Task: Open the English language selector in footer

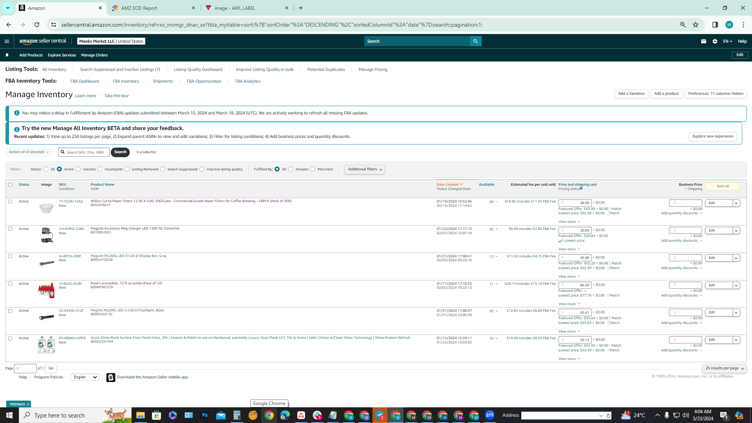Action: click(85, 377)
